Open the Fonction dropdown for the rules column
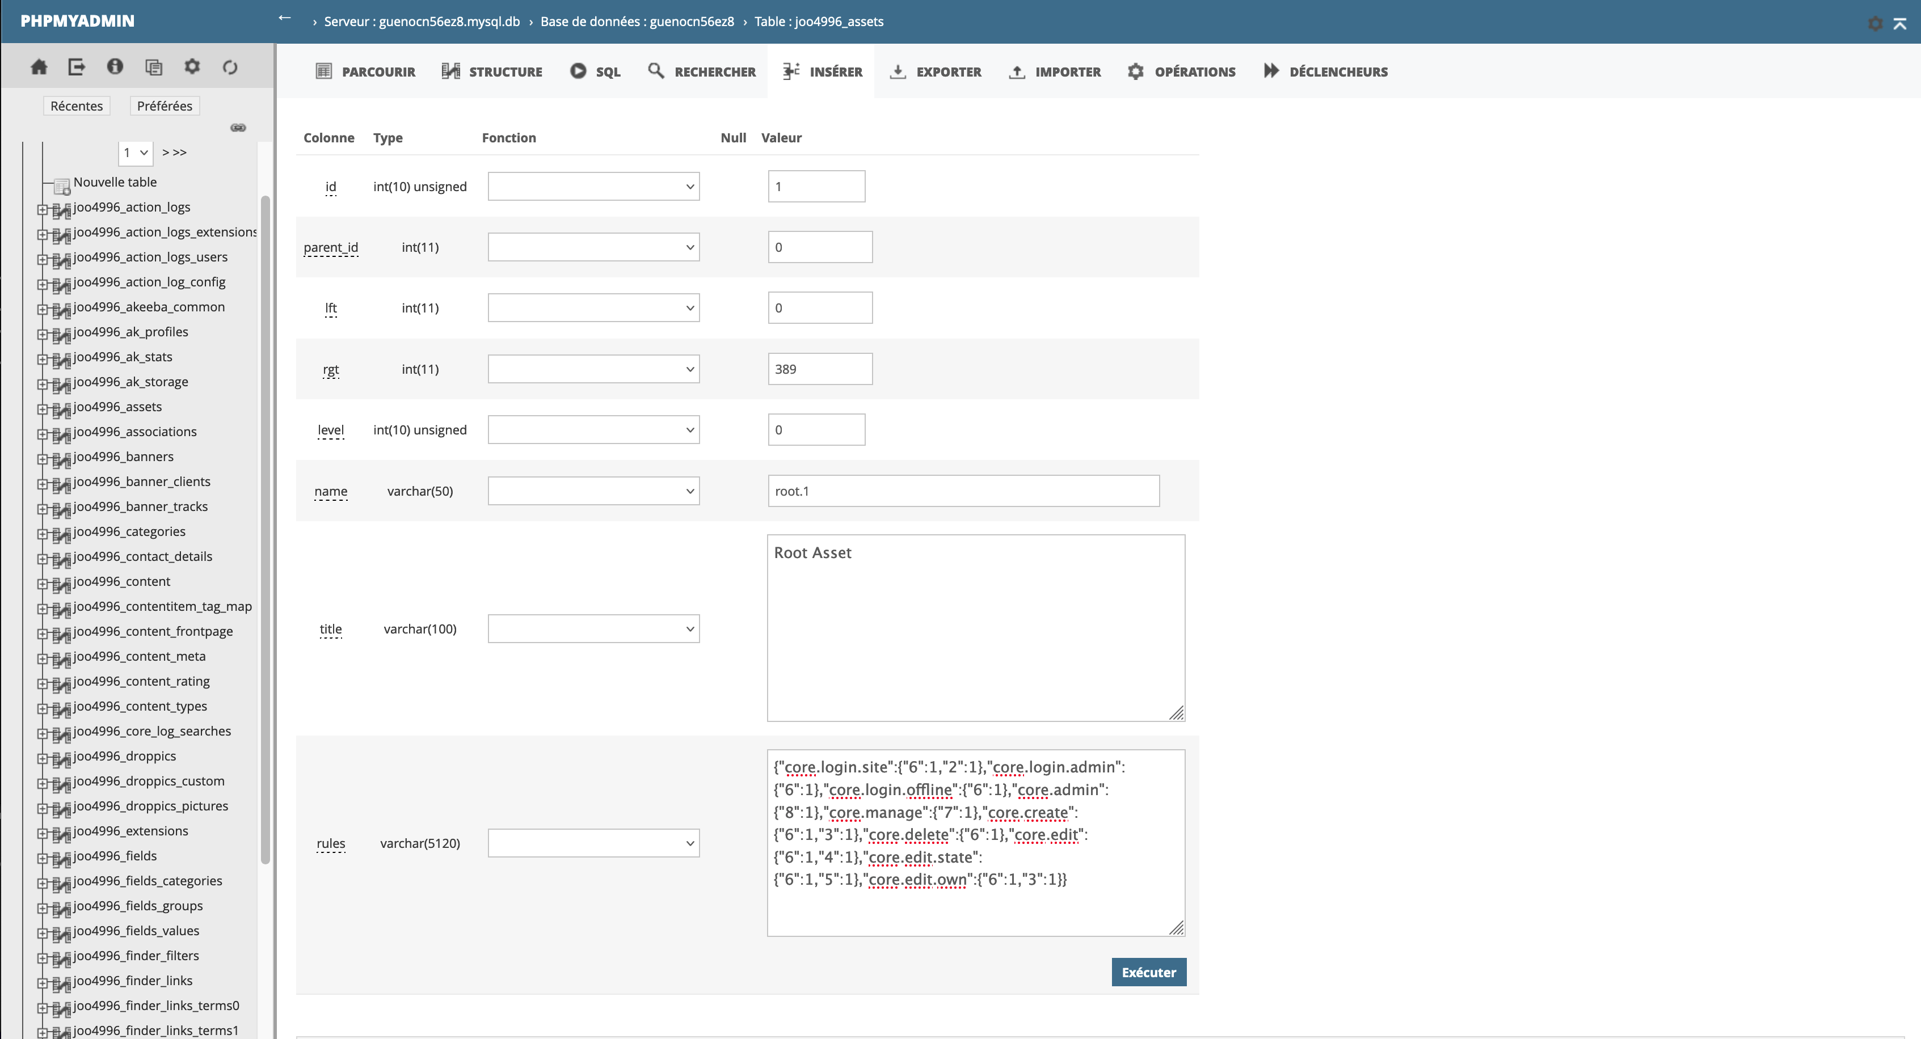Image resolution: width=1921 pixels, height=1039 pixels. (x=593, y=843)
